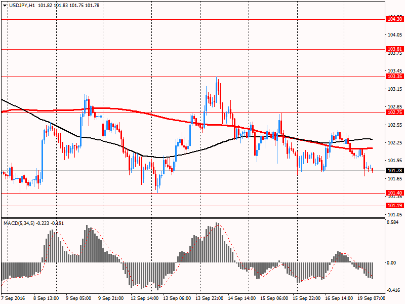Select the 7 Sep 2016 time axis label
405x304 pixels.
pos(13,298)
